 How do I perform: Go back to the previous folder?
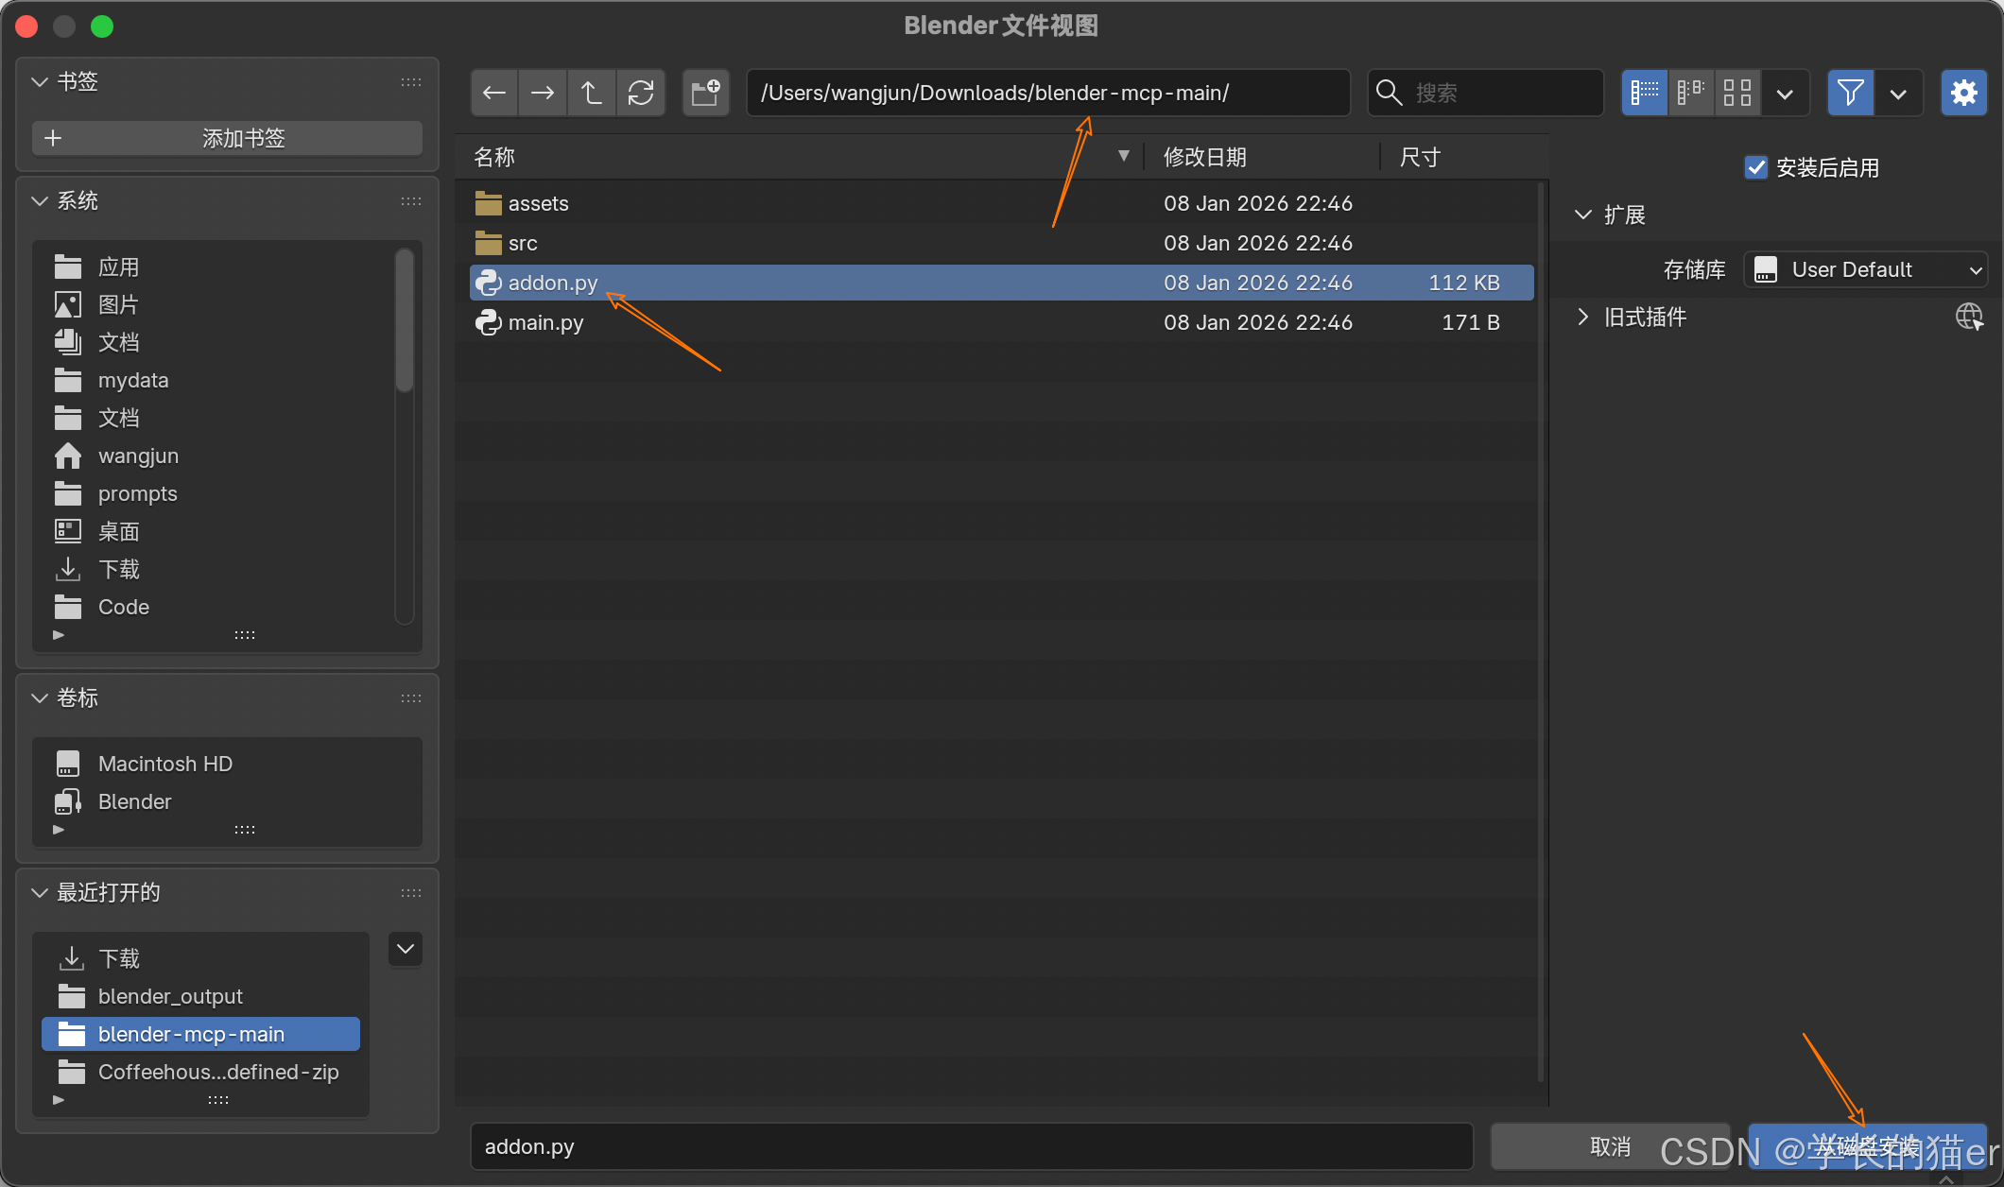coord(494,93)
